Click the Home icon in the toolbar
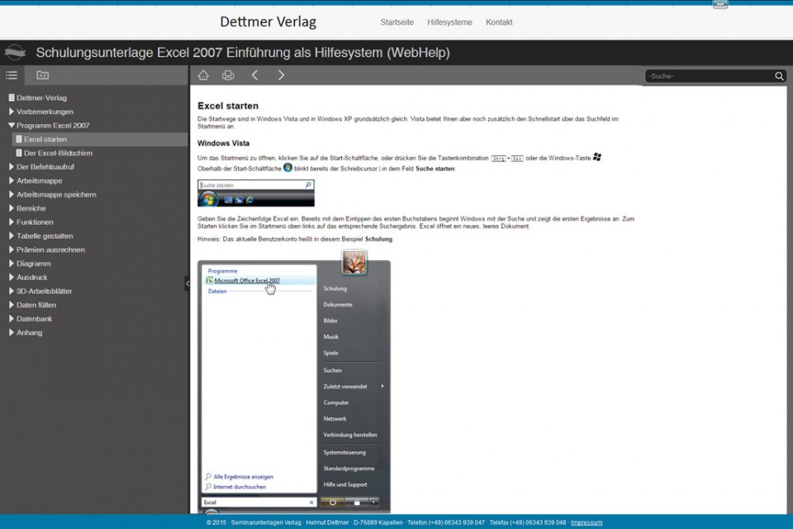793x529 pixels. tap(203, 75)
